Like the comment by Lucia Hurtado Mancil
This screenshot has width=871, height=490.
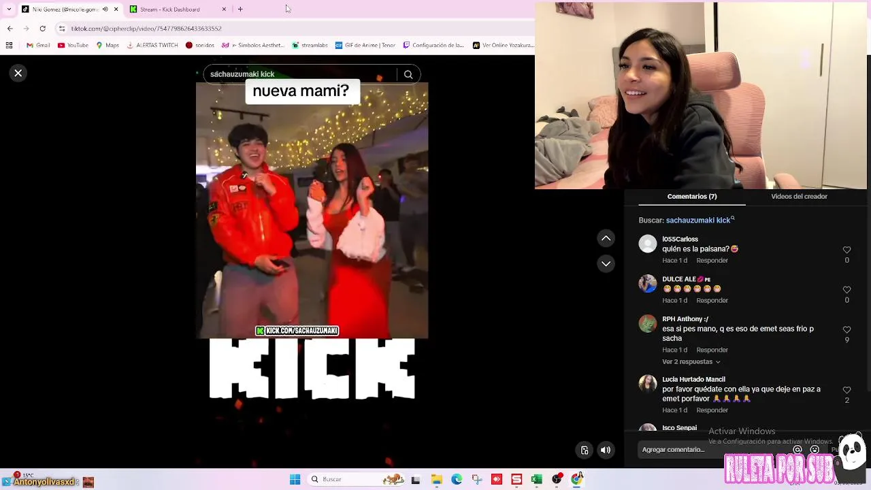(847, 390)
